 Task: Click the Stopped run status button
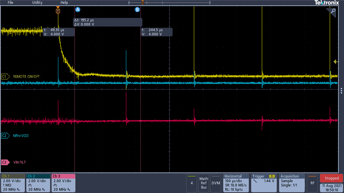coord(331,178)
